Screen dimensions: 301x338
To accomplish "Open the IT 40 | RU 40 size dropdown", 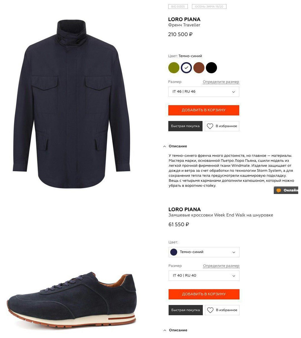I will tap(204, 276).
